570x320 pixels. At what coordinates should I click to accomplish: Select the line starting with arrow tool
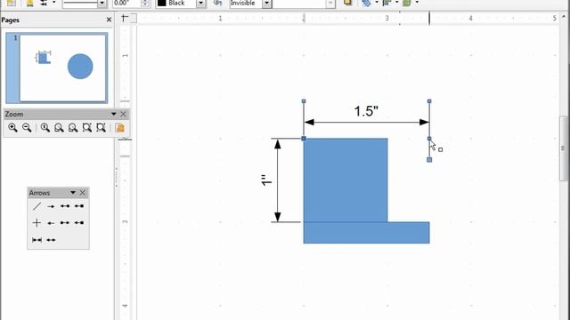[x=51, y=223]
